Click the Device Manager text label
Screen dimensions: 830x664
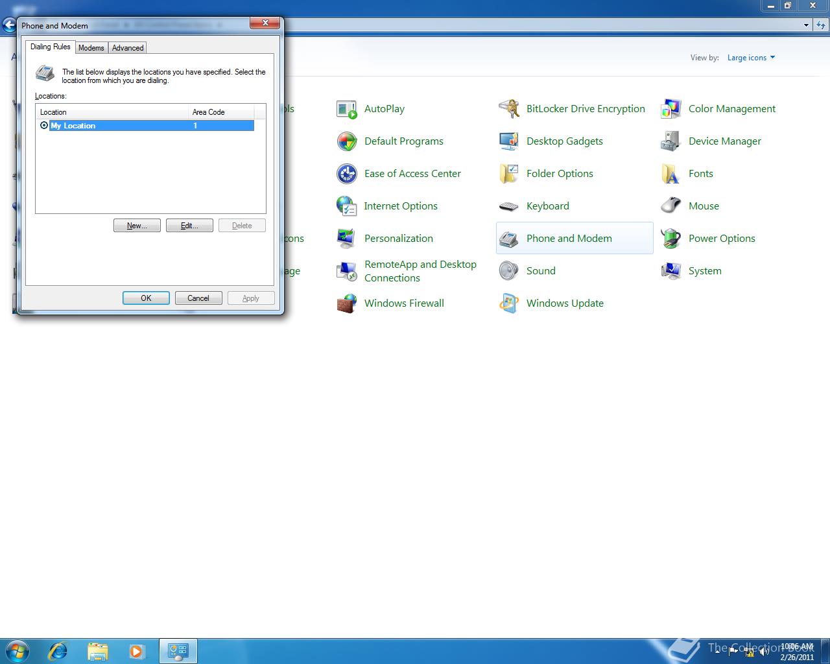tap(725, 141)
